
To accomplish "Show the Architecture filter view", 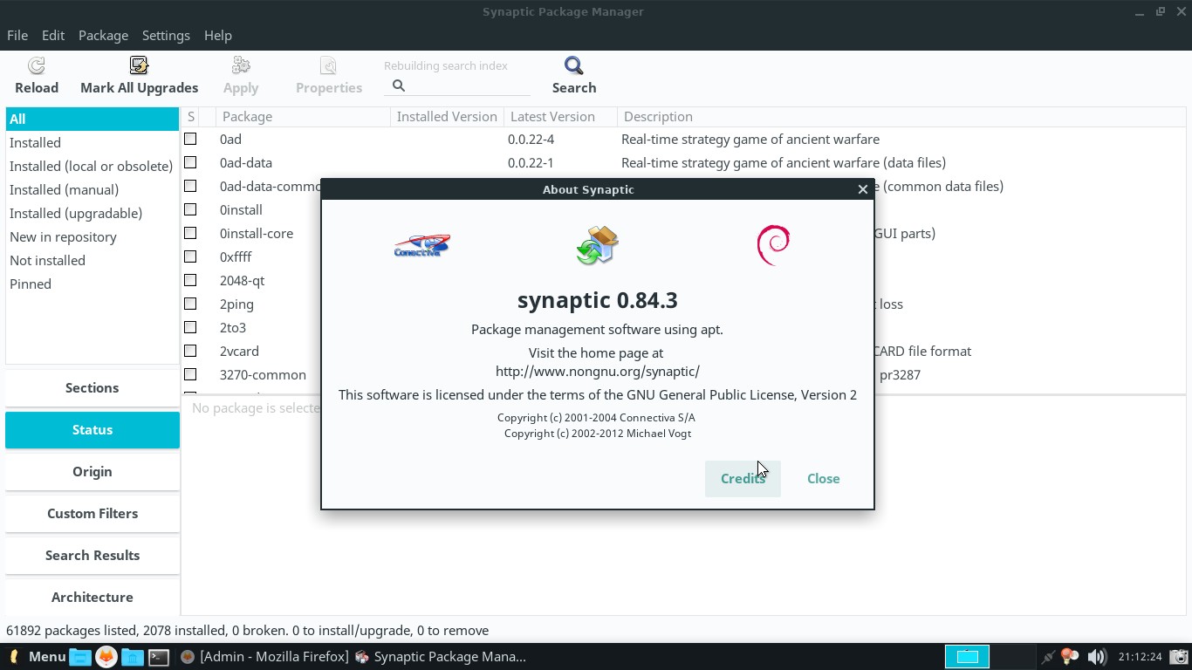I will [x=92, y=598].
